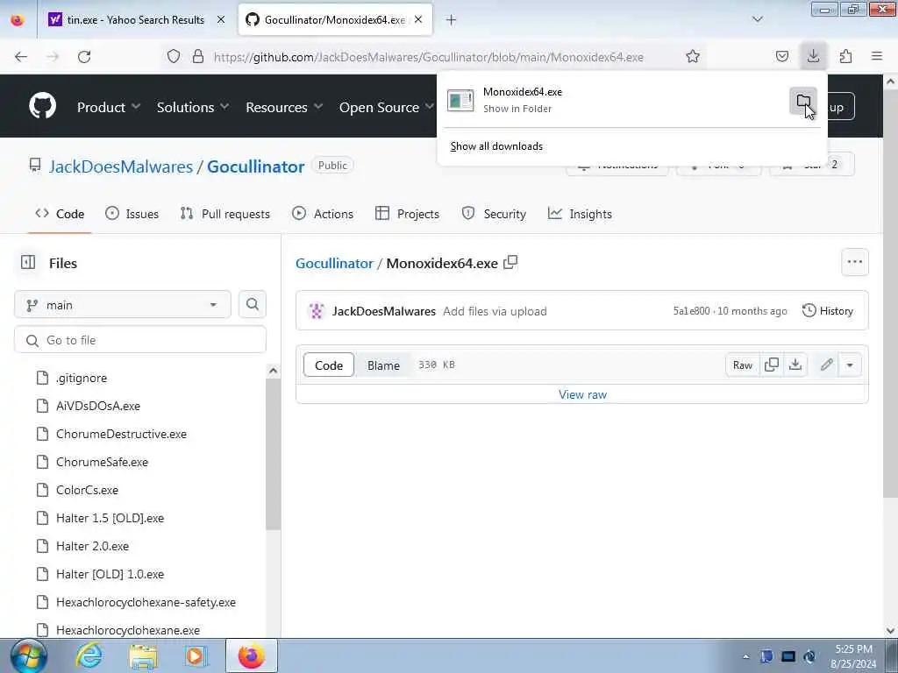List all tabs dropdown arrow
Image resolution: width=898 pixels, height=673 pixels.
pos(757,19)
